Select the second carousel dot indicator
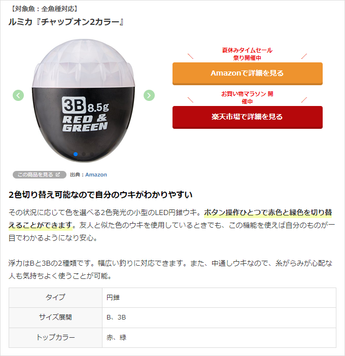Image resolution: width=345 pixels, height=356 pixels. [x=84, y=154]
